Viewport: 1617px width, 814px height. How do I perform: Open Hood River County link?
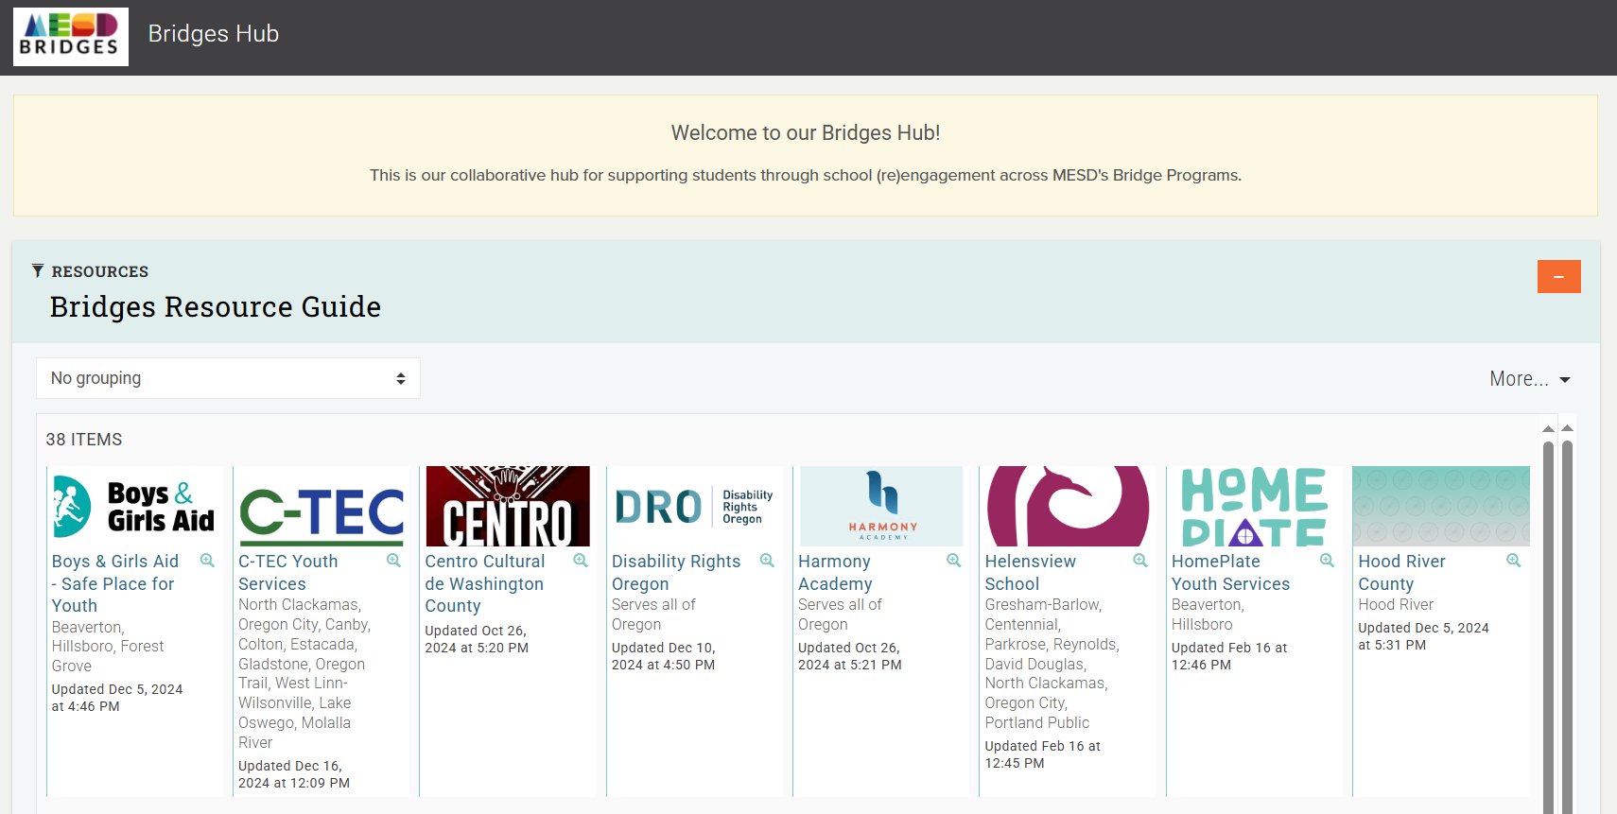1401,572
